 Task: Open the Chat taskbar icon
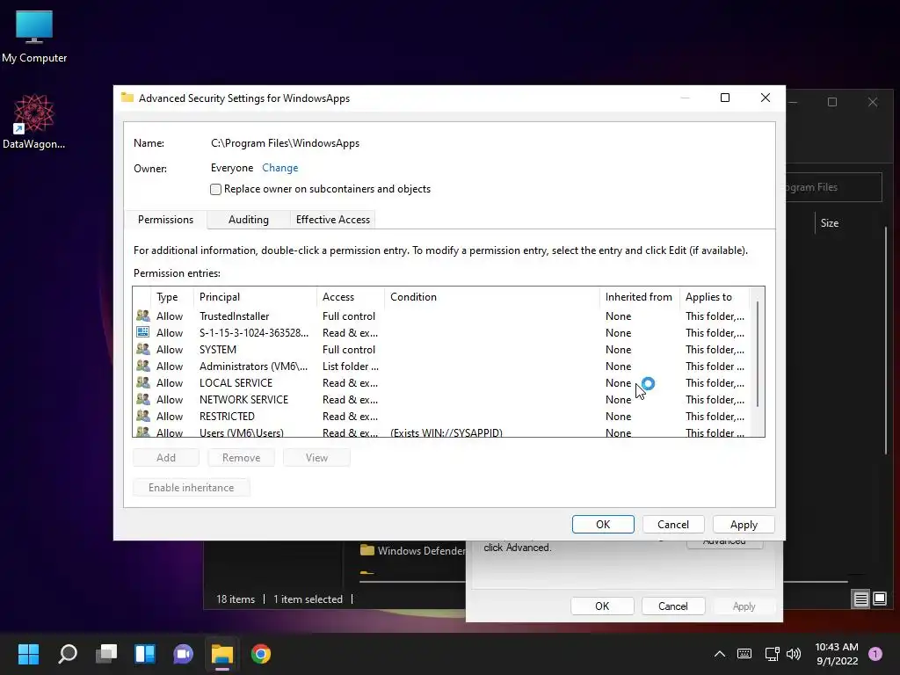pos(183,654)
